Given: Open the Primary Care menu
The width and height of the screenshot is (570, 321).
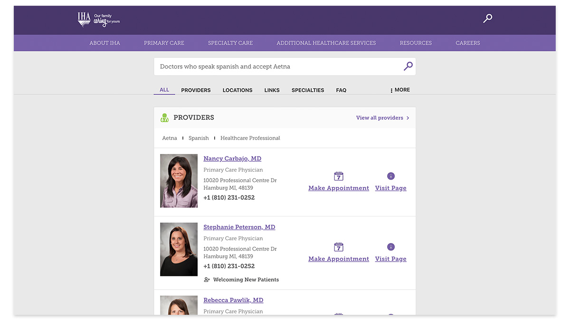Looking at the screenshot, I should click(164, 43).
